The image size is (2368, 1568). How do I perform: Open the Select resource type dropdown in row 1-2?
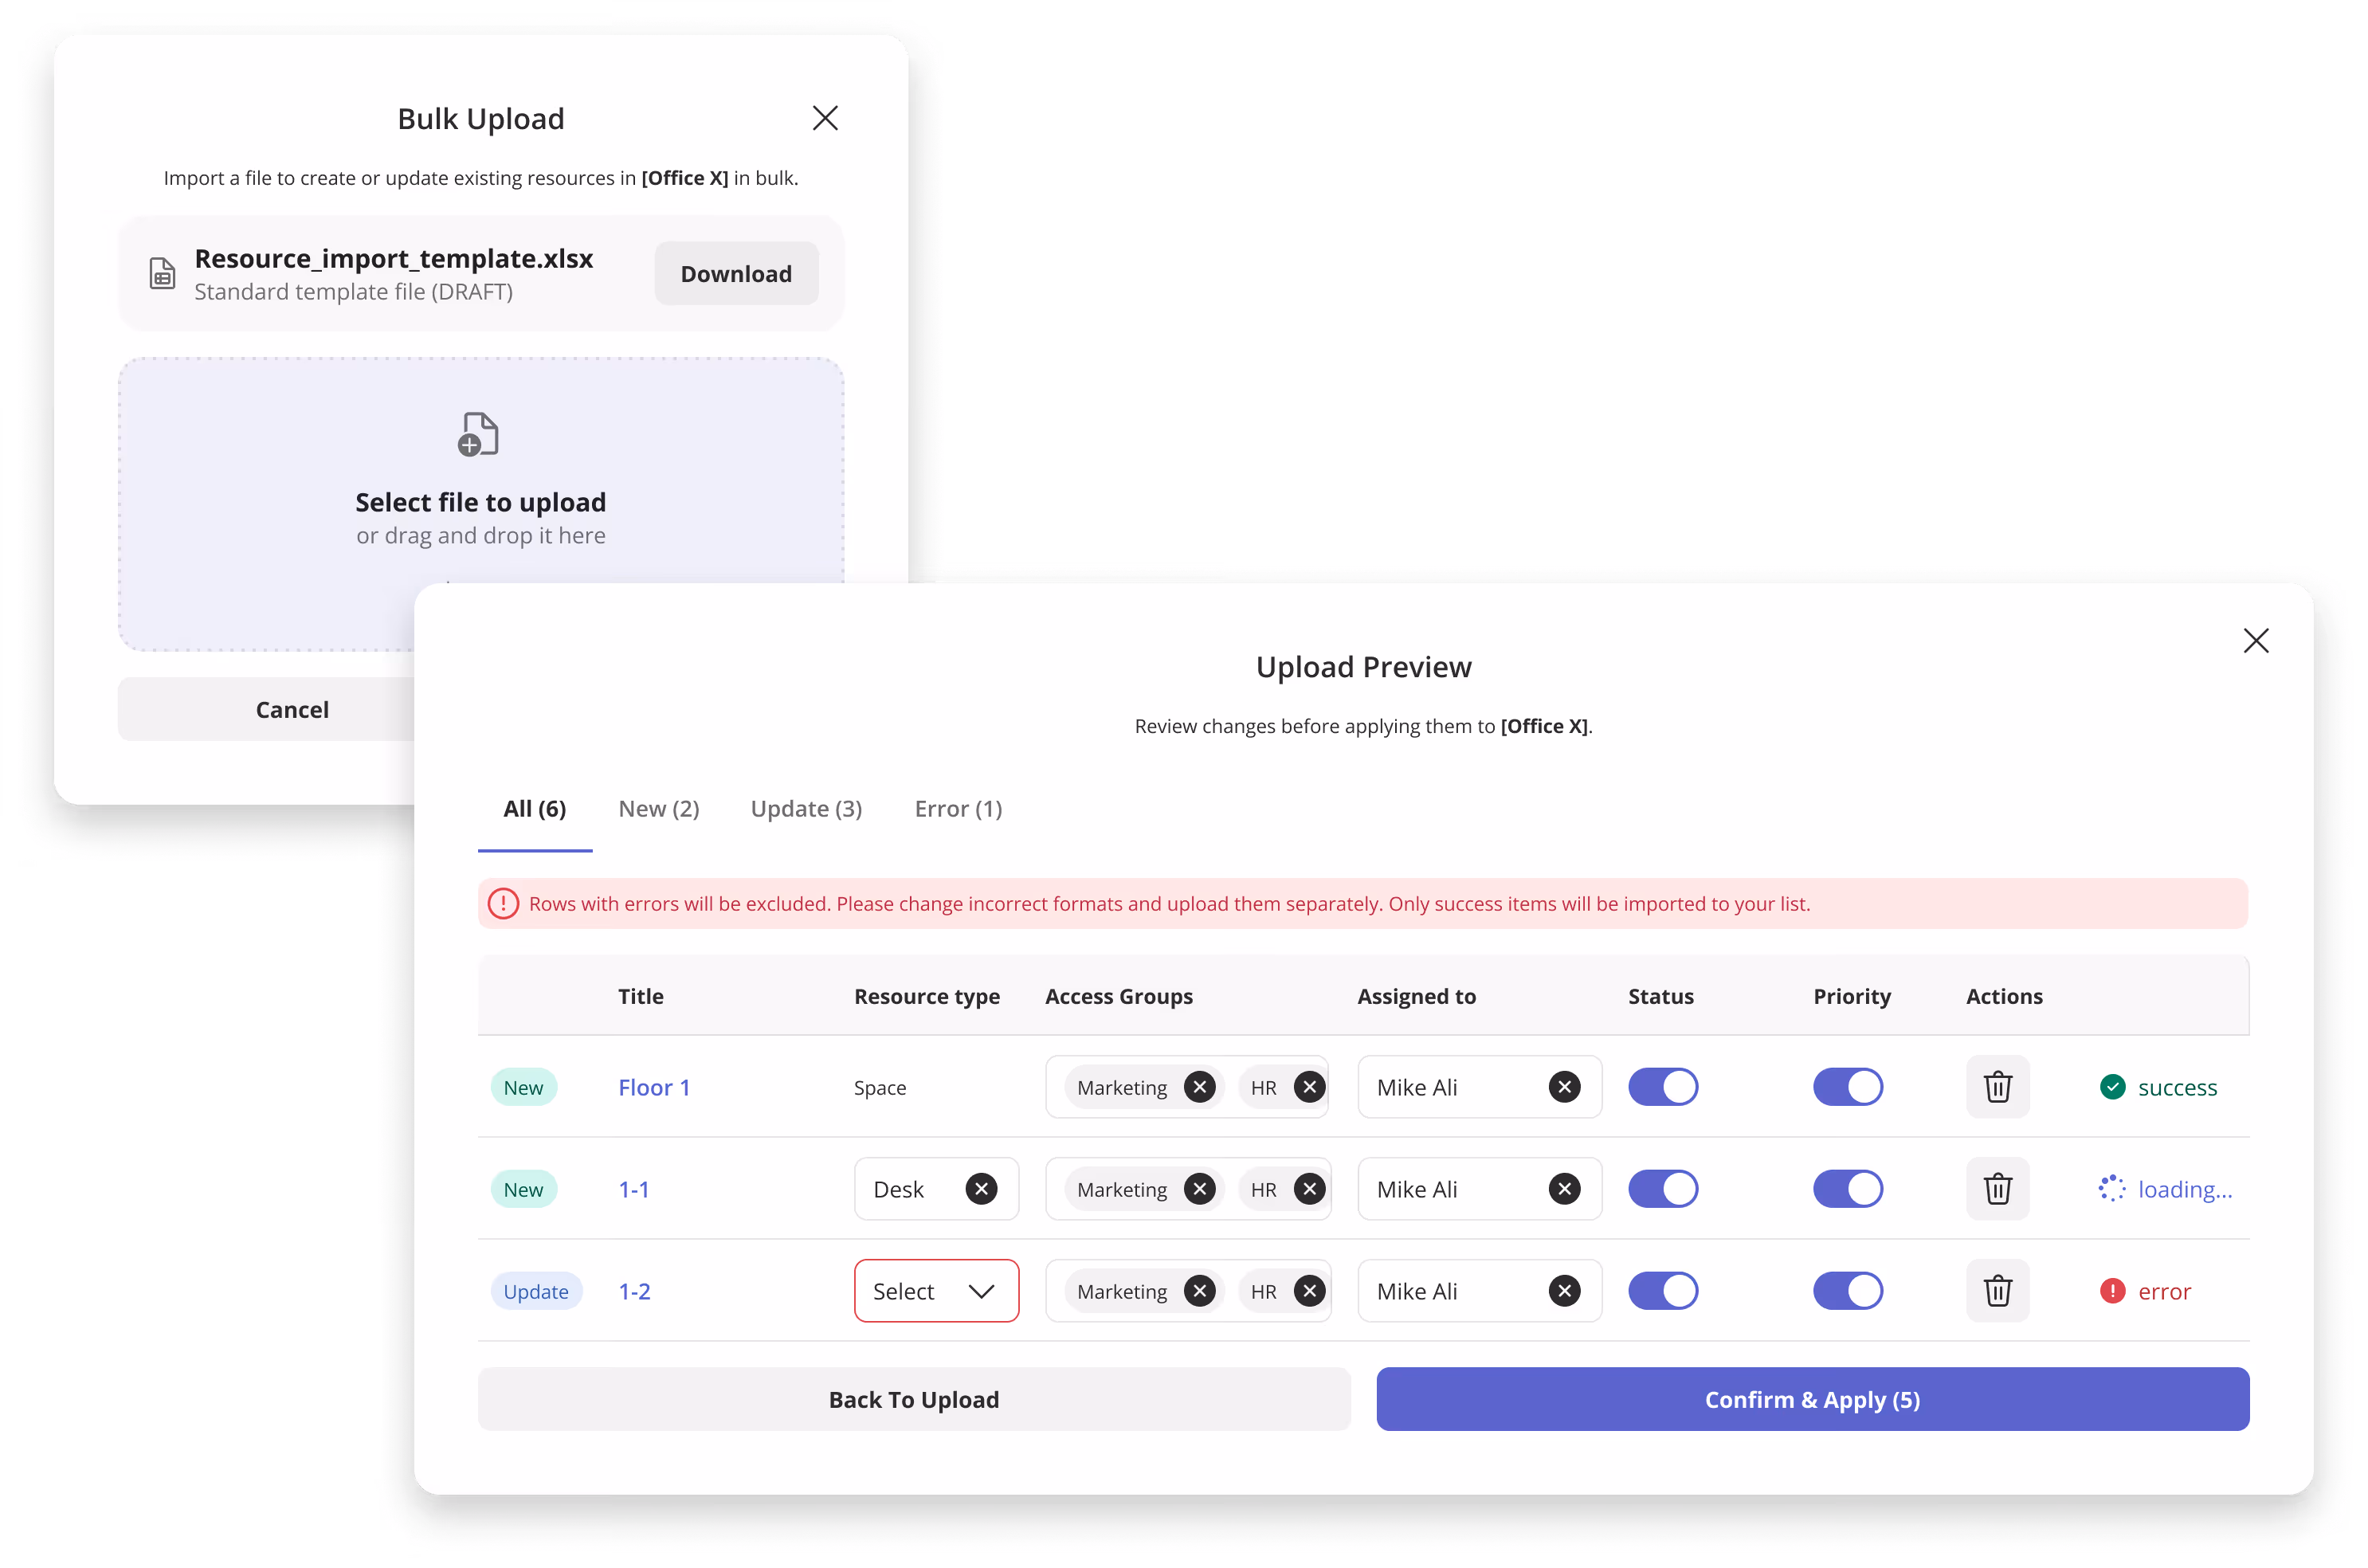936,1291
